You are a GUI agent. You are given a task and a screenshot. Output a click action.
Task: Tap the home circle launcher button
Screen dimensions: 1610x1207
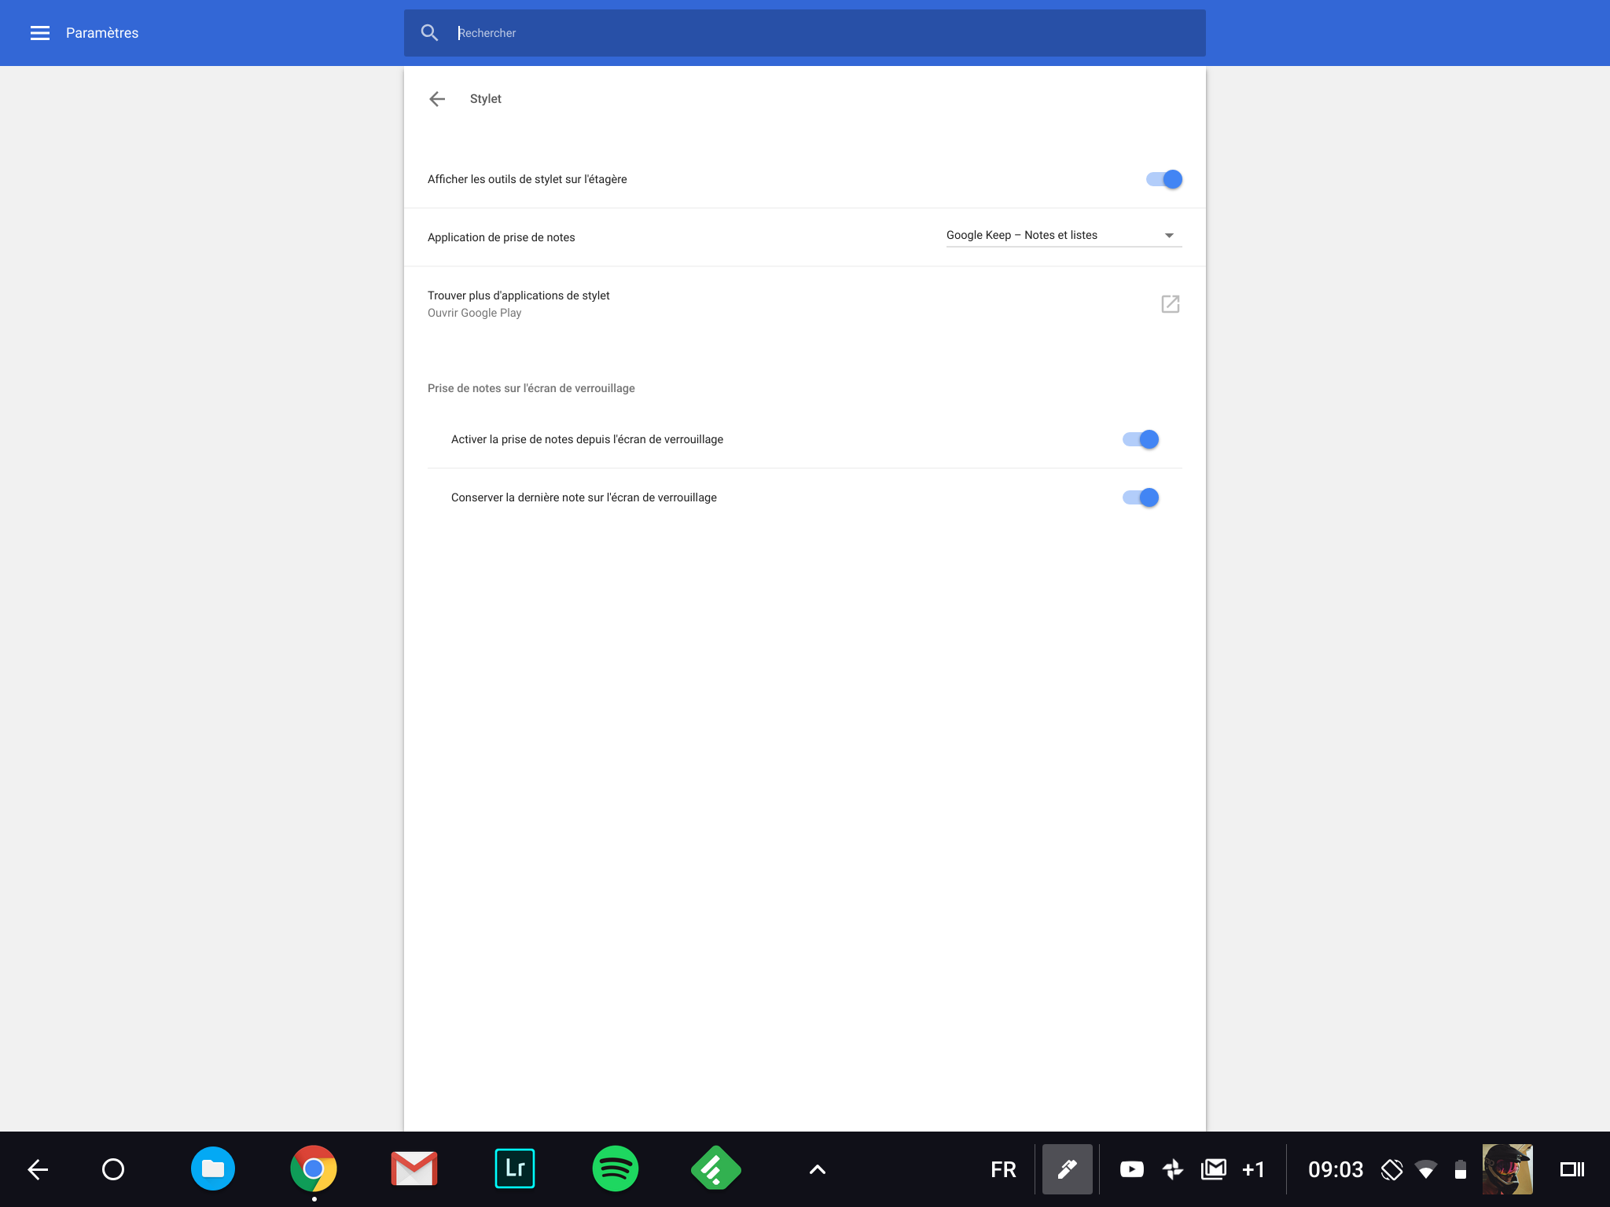113,1169
